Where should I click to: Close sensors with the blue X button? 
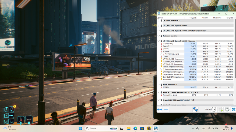pos(233,109)
